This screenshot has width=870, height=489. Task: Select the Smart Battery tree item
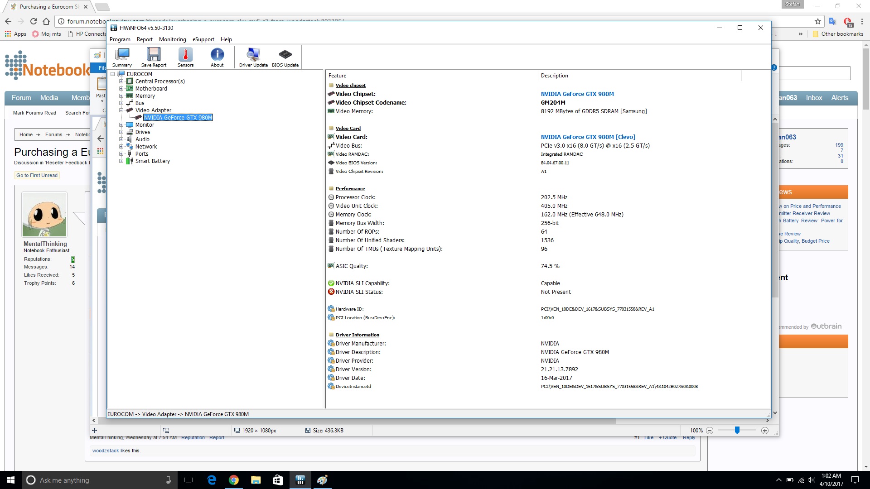point(152,161)
